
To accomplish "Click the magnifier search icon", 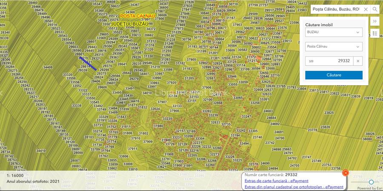I will [375, 9].
